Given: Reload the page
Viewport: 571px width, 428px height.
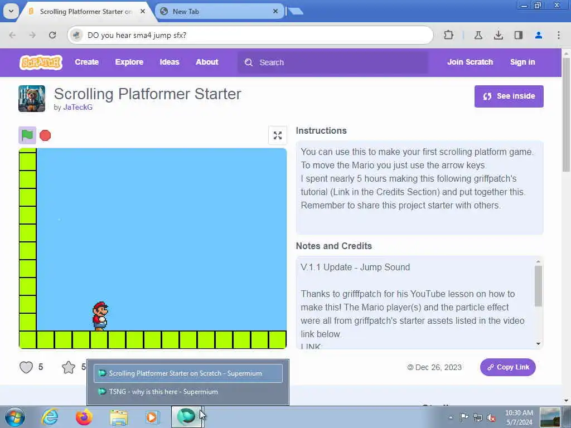Looking at the screenshot, I should pyautogui.click(x=52, y=35).
